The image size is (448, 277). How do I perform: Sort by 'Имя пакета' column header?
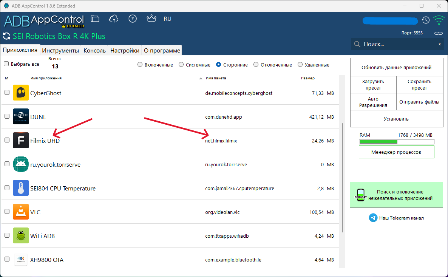(x=216, y=78)
